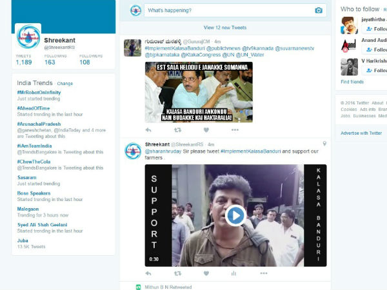Open V Harikrishna's profile avatar
This screenshot has width=387, height=290.
tap(349, 67)
